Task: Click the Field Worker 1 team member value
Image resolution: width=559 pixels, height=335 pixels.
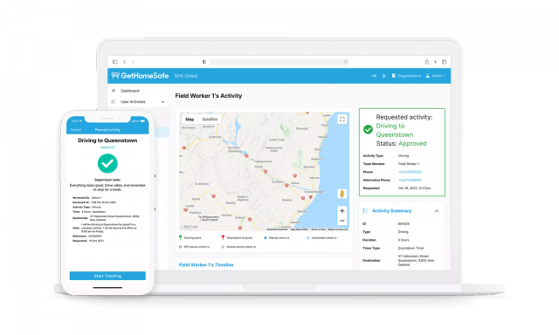Action: click(409, 164)
